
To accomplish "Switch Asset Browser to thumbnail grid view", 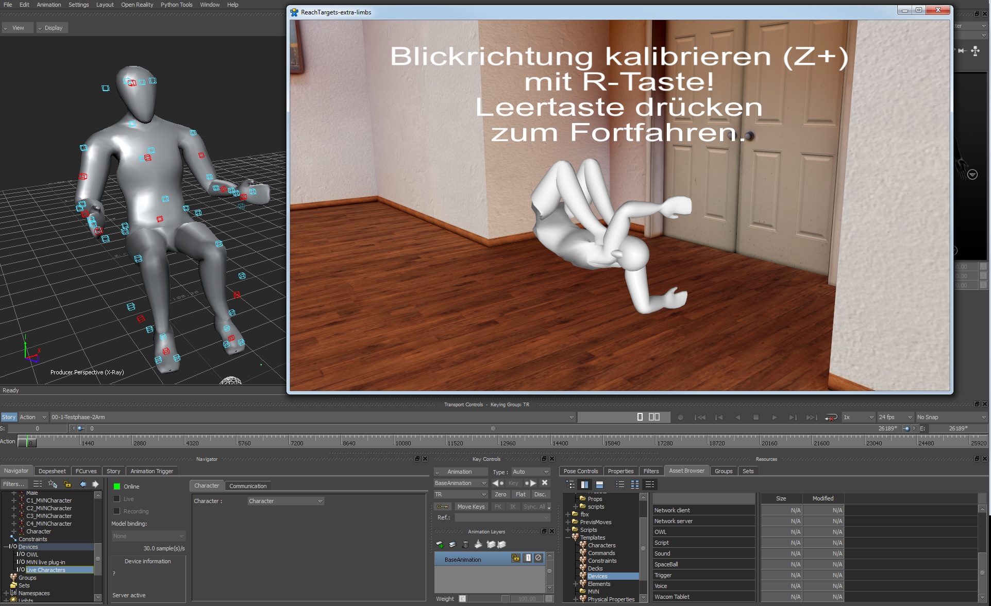I will click(x=635, y=484).
